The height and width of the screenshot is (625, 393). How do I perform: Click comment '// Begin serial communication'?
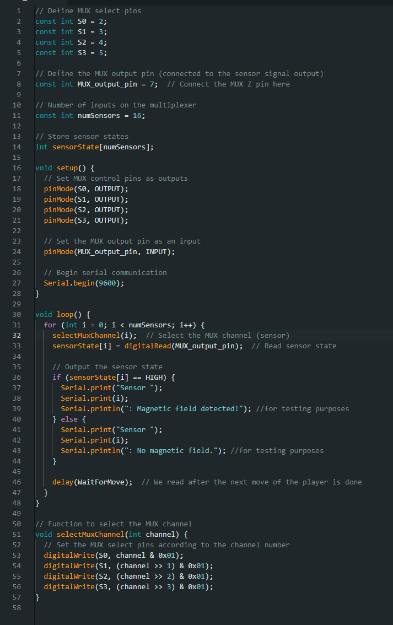click(x=105, y=273)
